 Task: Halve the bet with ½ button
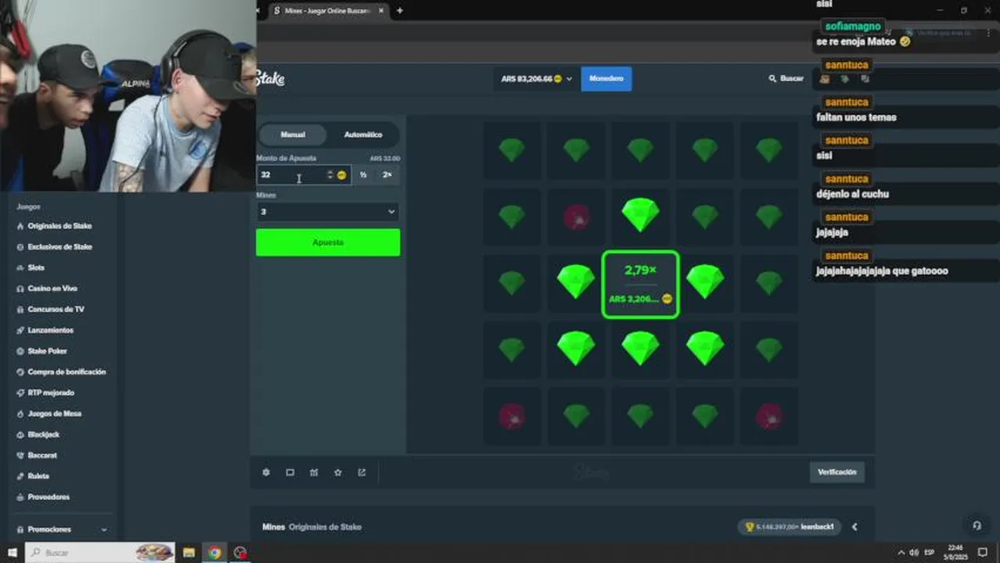click(363, 175)
